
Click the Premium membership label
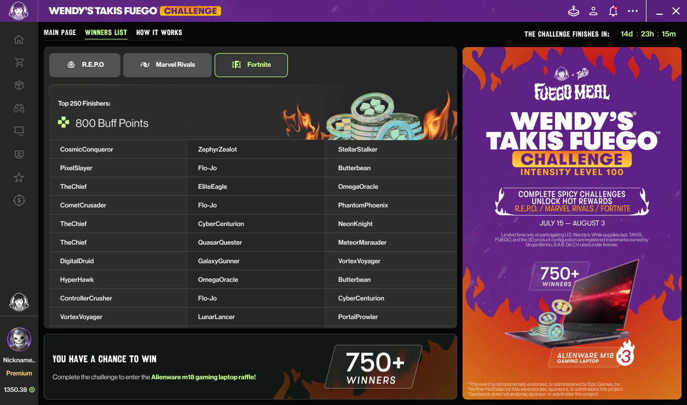[19, 373]
